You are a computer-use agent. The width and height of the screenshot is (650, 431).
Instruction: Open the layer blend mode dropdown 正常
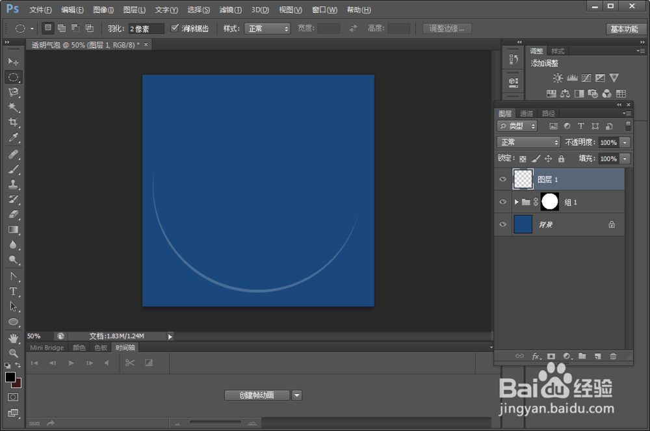(528, 142)
